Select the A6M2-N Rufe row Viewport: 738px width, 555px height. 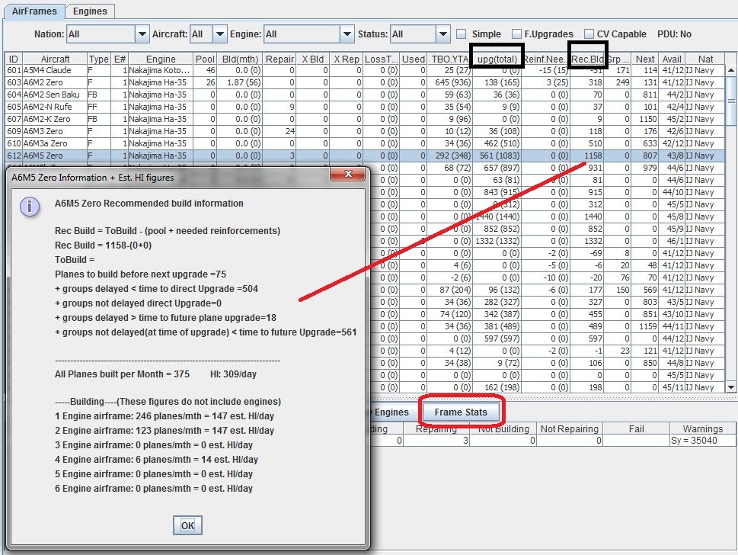[365, 107]
